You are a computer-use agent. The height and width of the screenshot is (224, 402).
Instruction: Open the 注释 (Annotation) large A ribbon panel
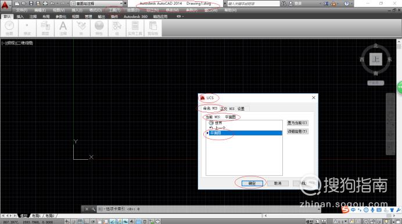pyautogui.click(x=63, y=28)
